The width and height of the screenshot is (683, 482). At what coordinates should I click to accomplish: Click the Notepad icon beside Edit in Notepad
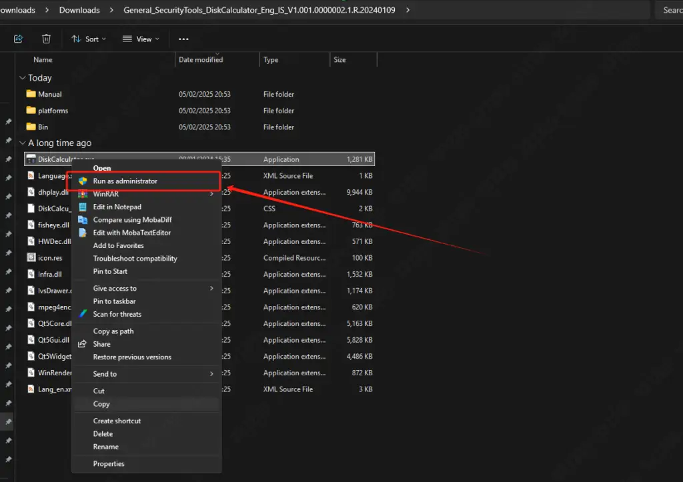[x=81, y=207]
